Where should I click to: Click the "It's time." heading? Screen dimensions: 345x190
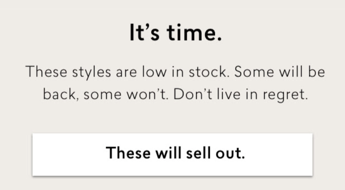[x=175, y=33]
